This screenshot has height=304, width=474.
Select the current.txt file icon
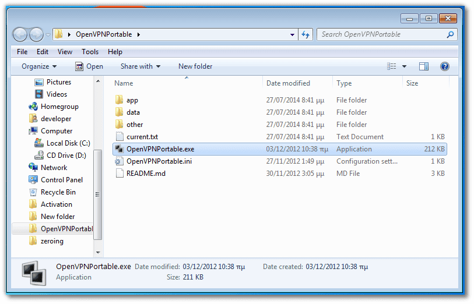120,137
